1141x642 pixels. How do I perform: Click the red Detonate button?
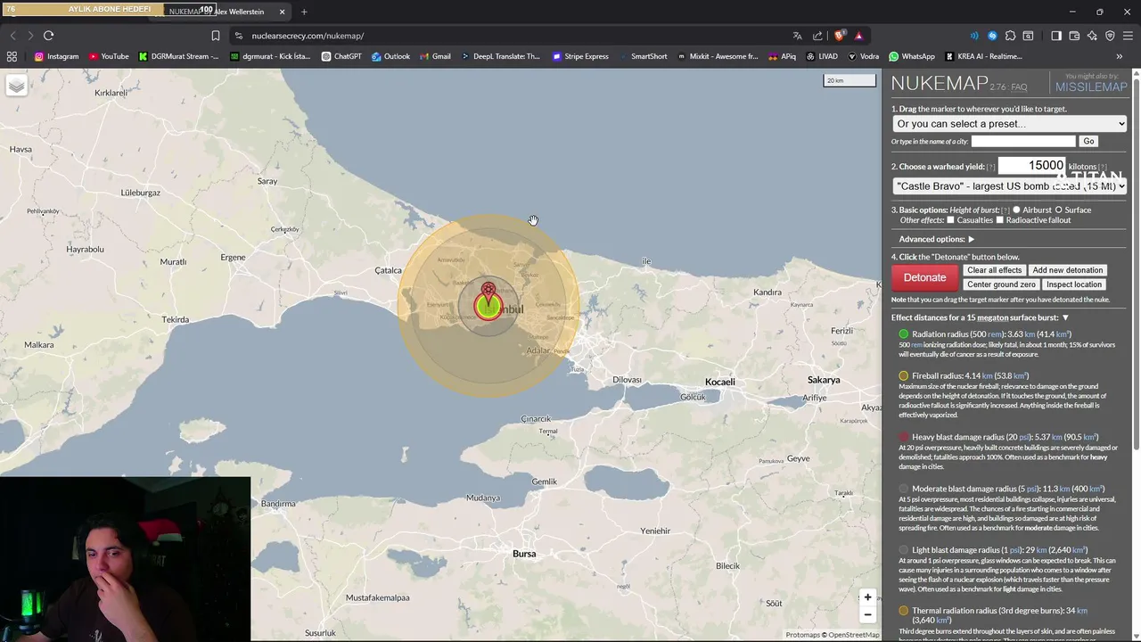(924, 277)
